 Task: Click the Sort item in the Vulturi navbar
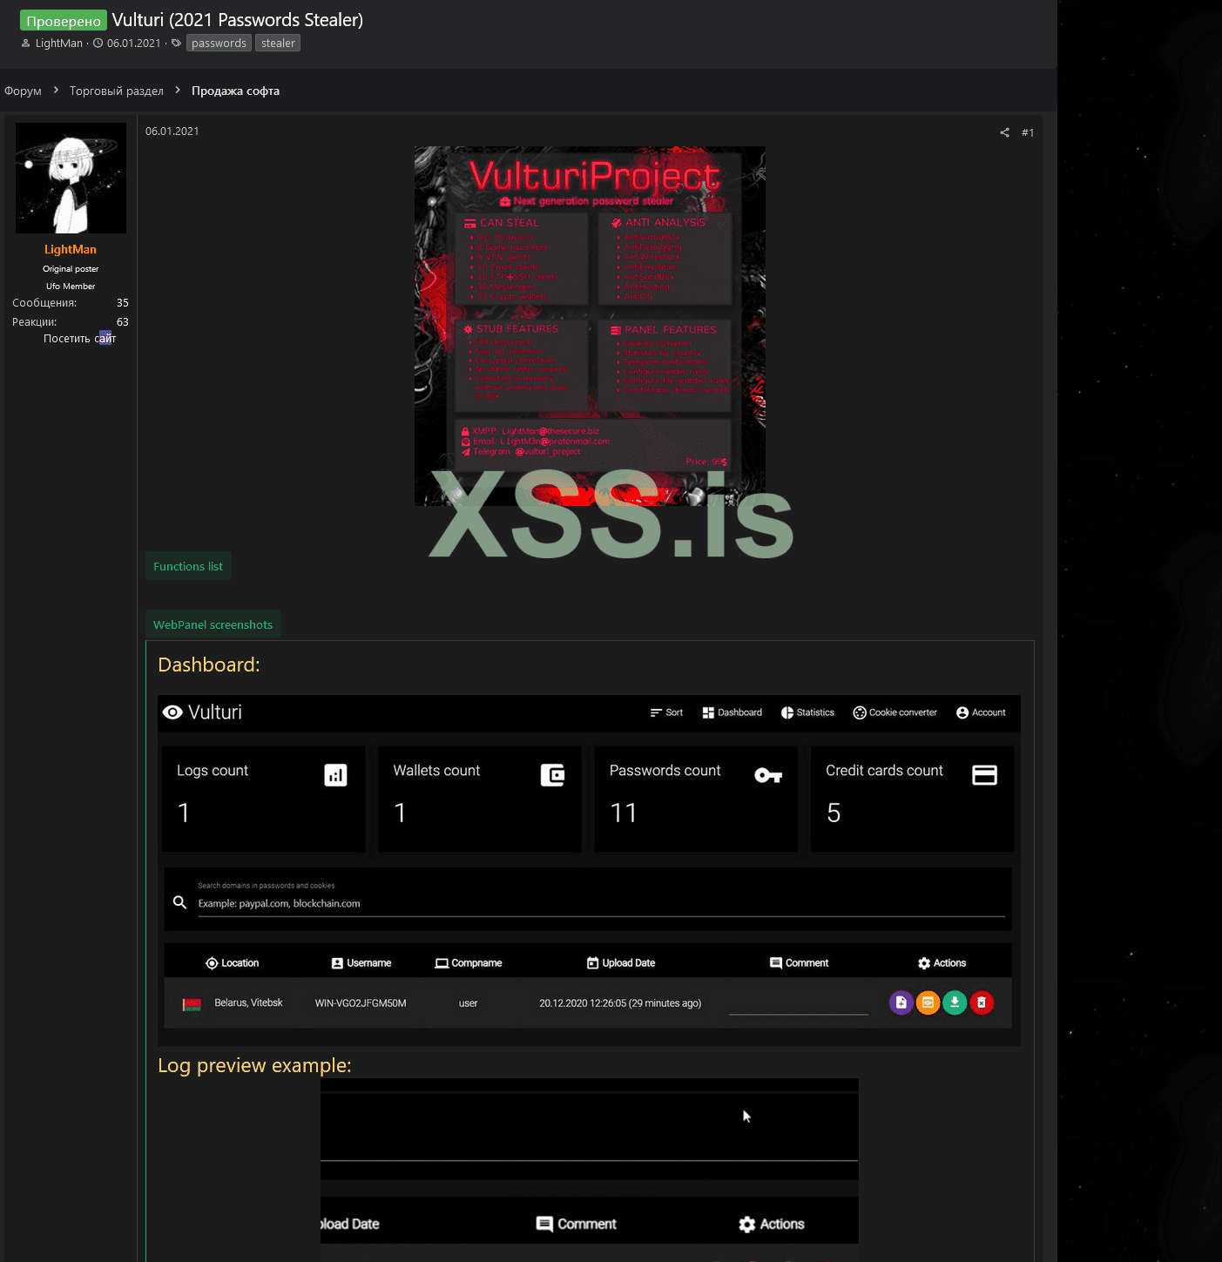pos(666,712)
